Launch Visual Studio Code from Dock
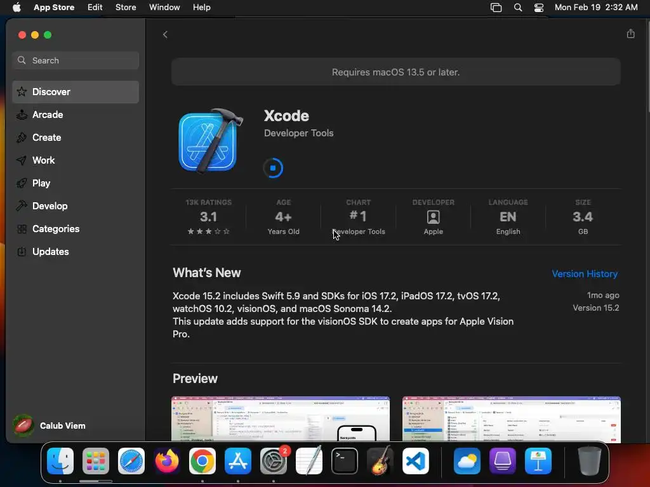This screenshot has width=650, height=487. click(415, 461)
